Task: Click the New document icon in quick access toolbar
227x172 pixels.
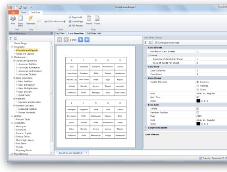Action: click(16, 7)
